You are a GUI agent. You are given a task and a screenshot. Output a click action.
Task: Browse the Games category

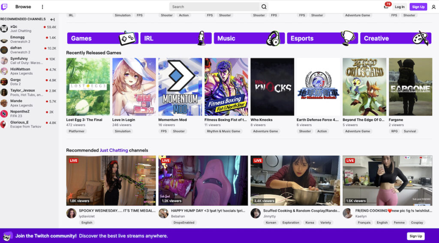[102, 38]
